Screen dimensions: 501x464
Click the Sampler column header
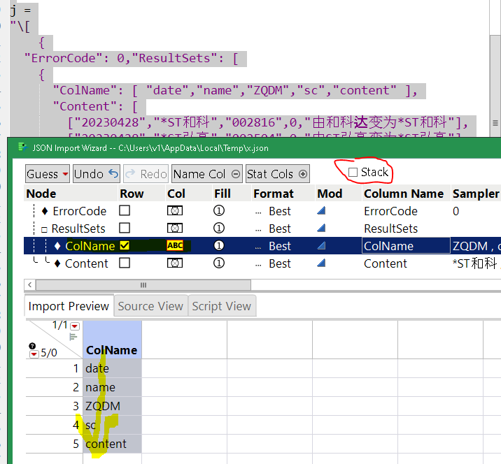476,194
